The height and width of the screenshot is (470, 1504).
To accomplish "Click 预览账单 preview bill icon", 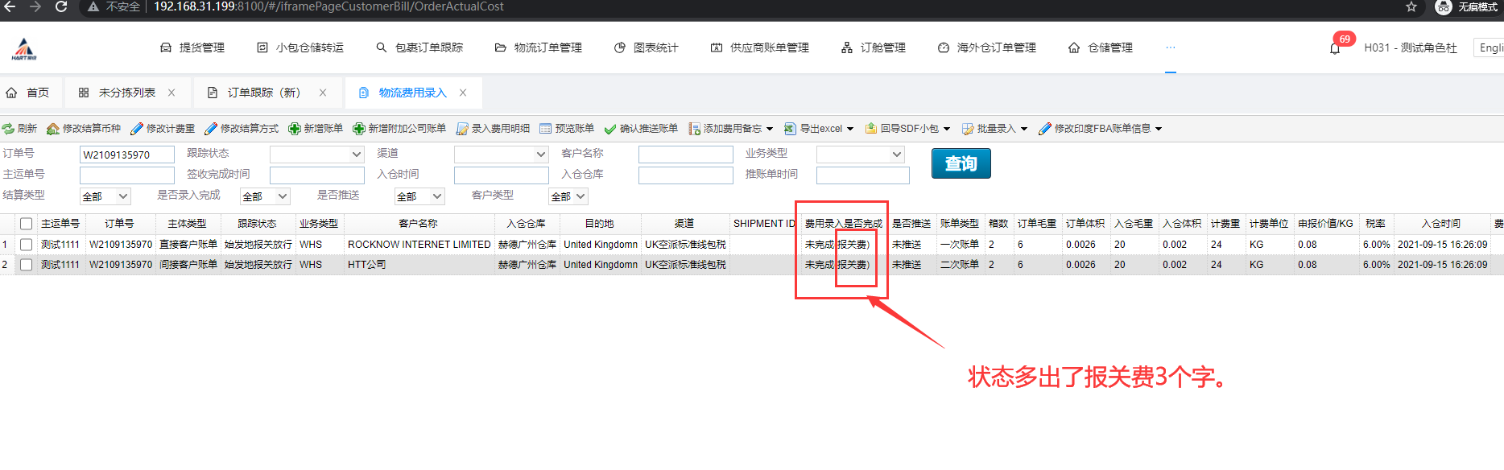I will (546, 129).
